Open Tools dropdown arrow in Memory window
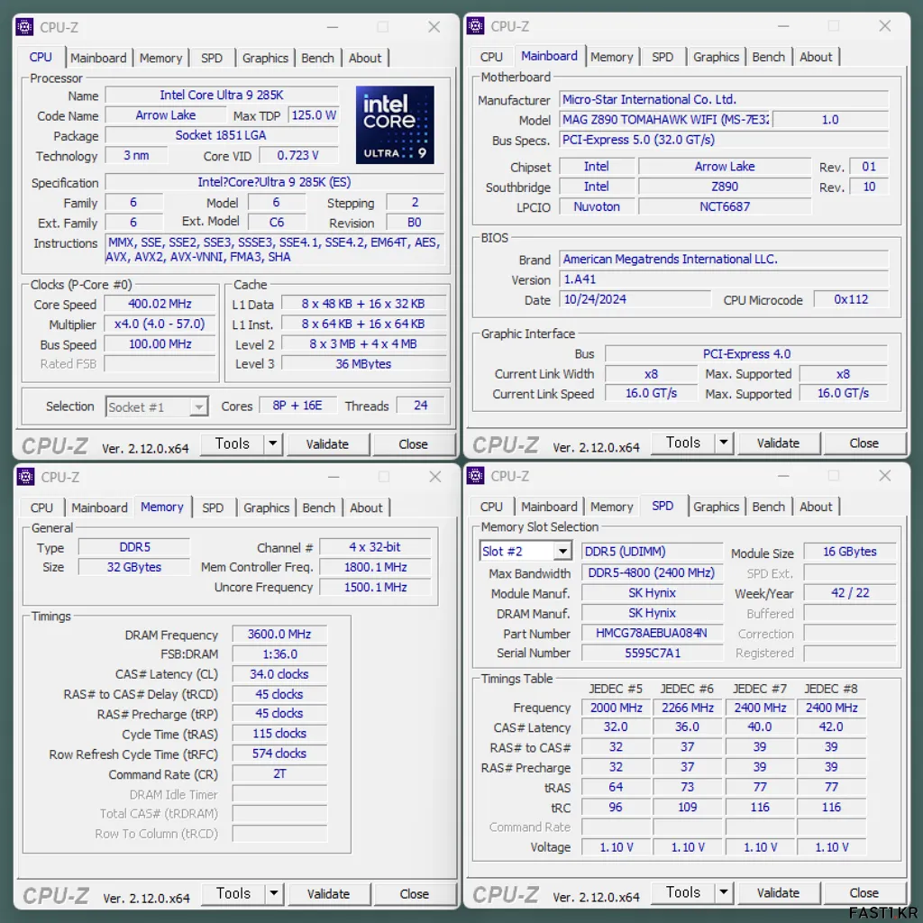The width and height of the screenshot is (923, 923). tap(274, 893)
